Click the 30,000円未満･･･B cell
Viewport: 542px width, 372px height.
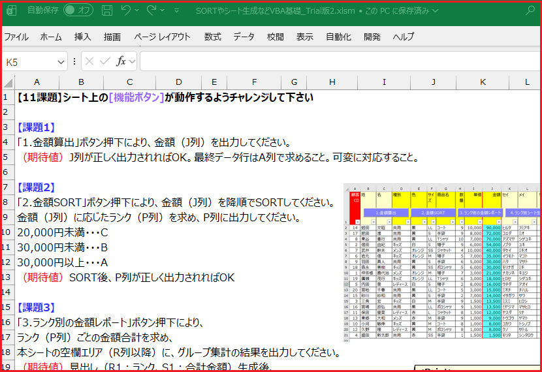[63, 247]
